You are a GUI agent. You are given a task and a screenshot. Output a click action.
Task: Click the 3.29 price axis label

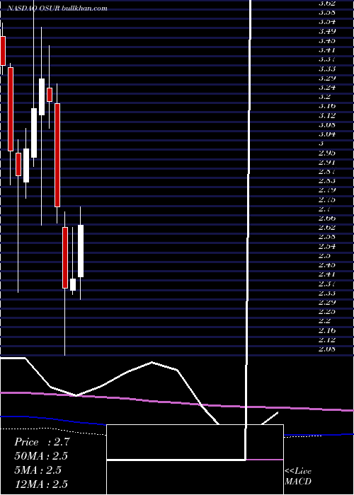(x=327, y=78)
